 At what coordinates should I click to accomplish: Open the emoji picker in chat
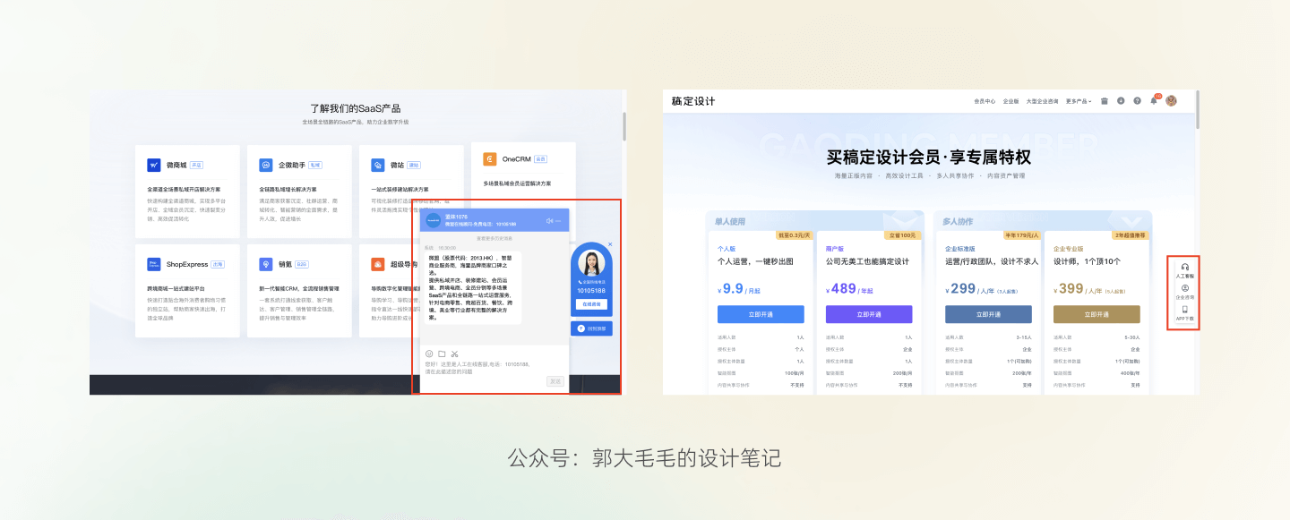point(429,354)
